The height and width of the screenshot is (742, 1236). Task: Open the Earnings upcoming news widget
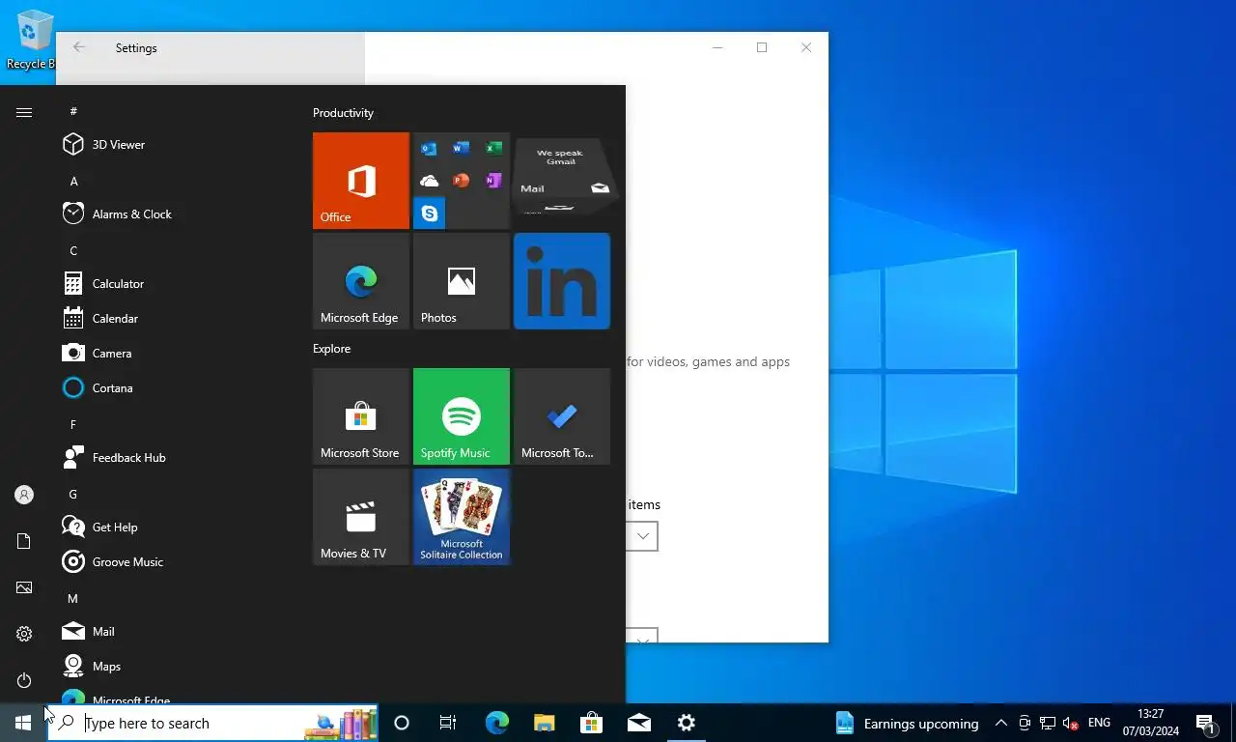coord(907,723)
